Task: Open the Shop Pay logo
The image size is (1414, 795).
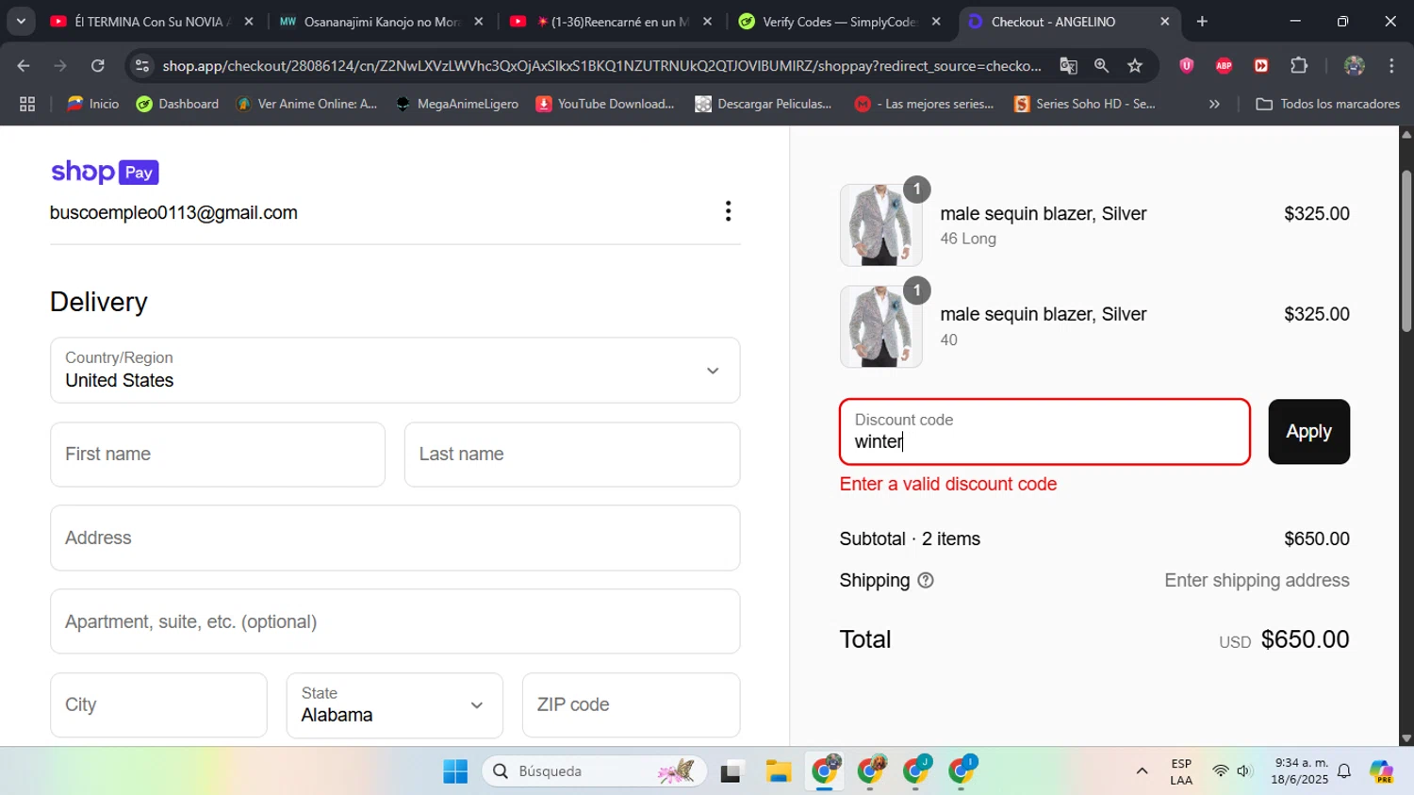Action: coord(105,173)
